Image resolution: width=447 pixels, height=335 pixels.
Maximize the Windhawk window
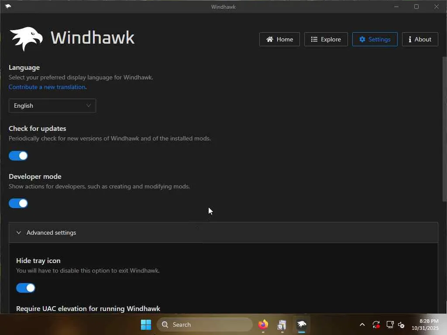[416, 7]
